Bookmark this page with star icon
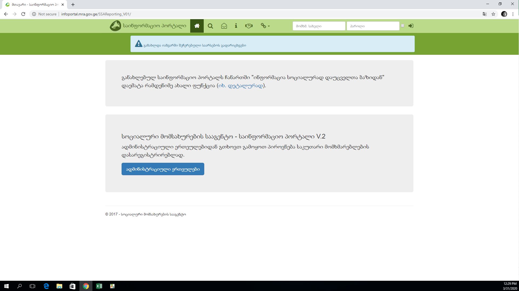The height and width of the screenshot is (291, 519). [x=493, y=14]
